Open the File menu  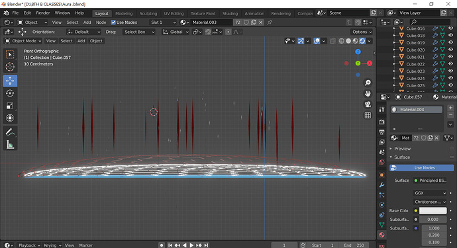(15, 13)
